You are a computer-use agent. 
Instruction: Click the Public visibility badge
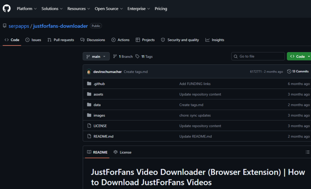[96, 26]
